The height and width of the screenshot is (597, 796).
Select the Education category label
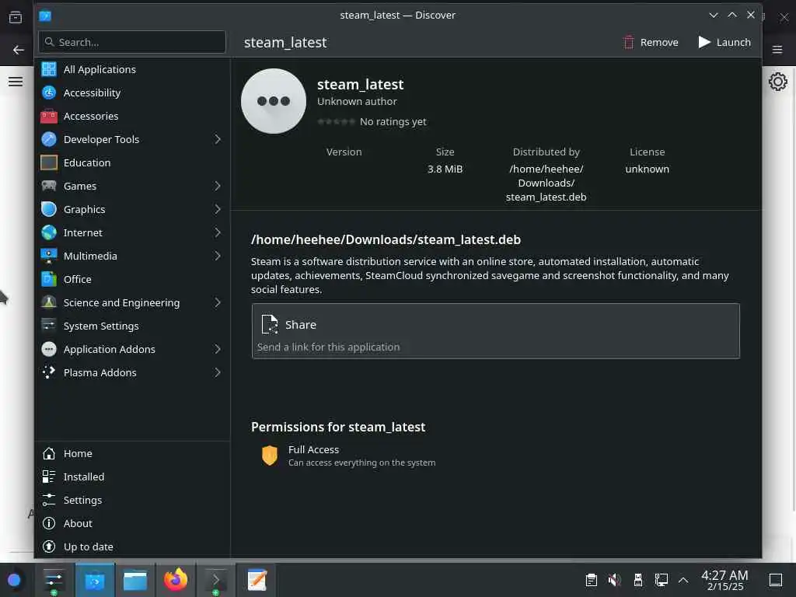coord(87,162)
